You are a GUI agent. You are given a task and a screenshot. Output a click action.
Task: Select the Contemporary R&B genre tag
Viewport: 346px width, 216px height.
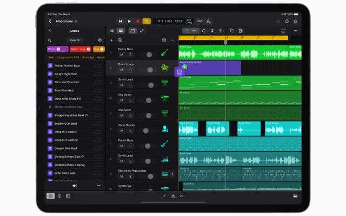pyautogui.click(x=68, y=57)
